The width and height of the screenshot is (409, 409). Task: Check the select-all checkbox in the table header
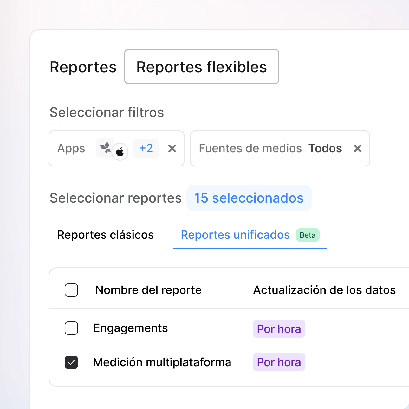[x=71, y=290]
